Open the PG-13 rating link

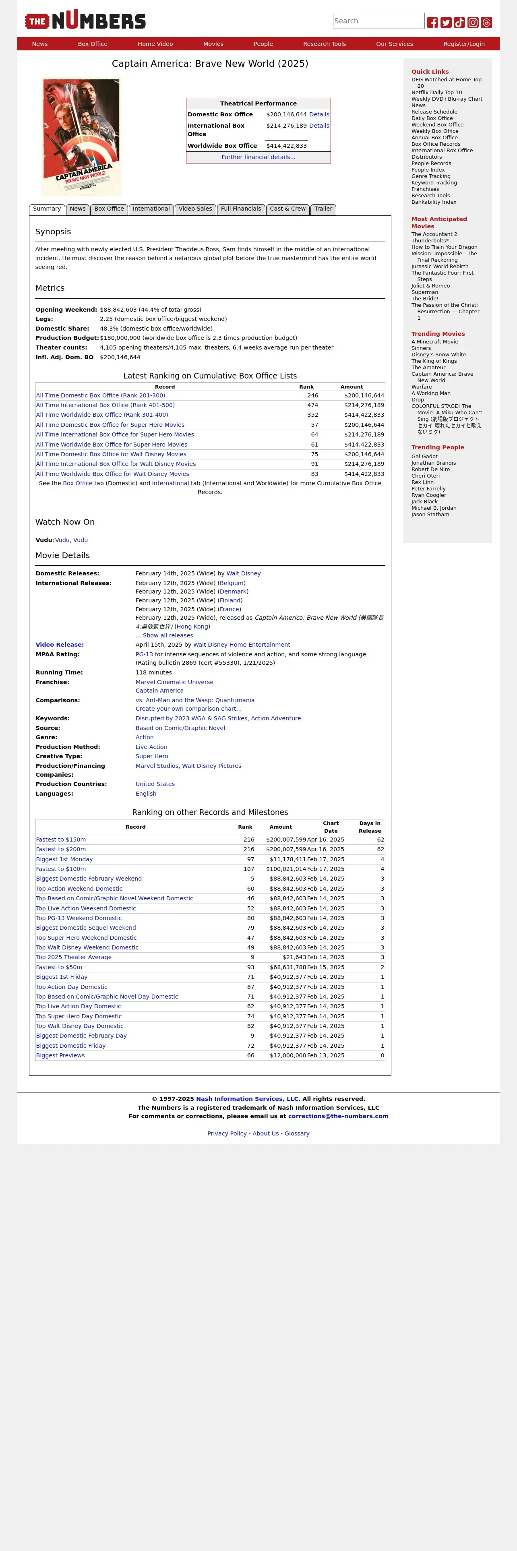click(145, 654)
